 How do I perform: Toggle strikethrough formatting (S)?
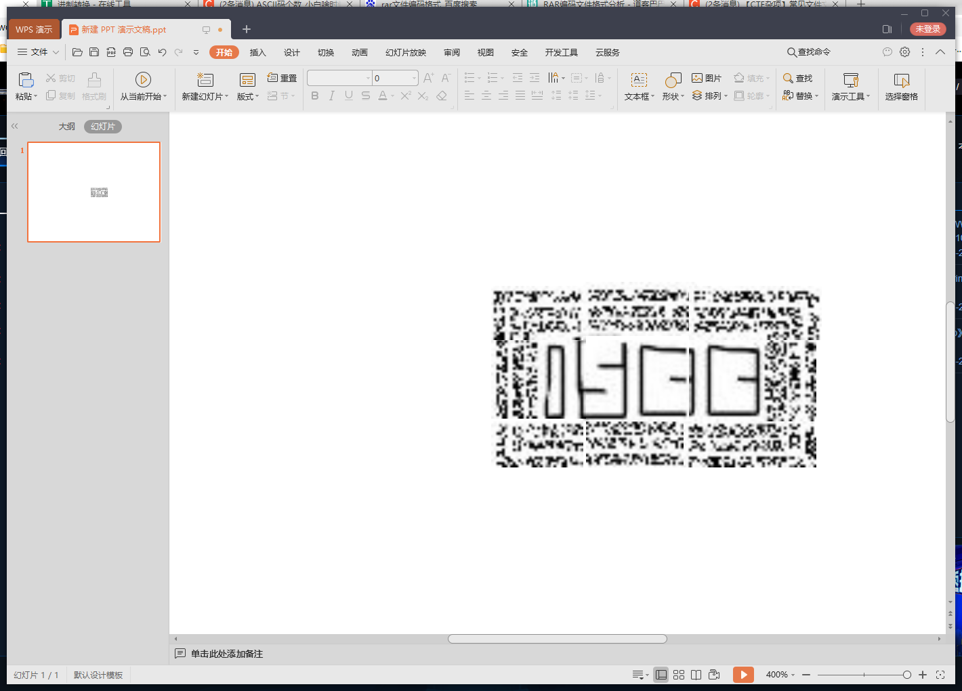365,96
